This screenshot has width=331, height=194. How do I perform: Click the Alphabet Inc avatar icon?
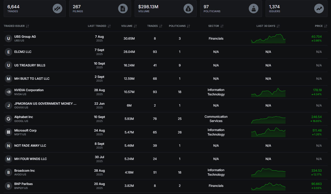coord(9,119)
